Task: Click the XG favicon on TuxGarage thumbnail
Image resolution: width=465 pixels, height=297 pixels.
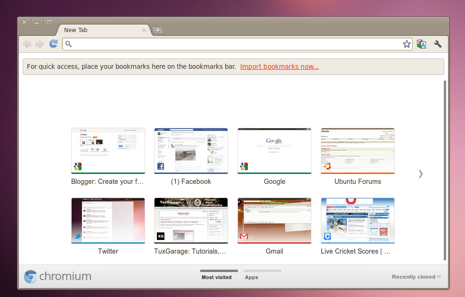Action: [x=161, y=236]
